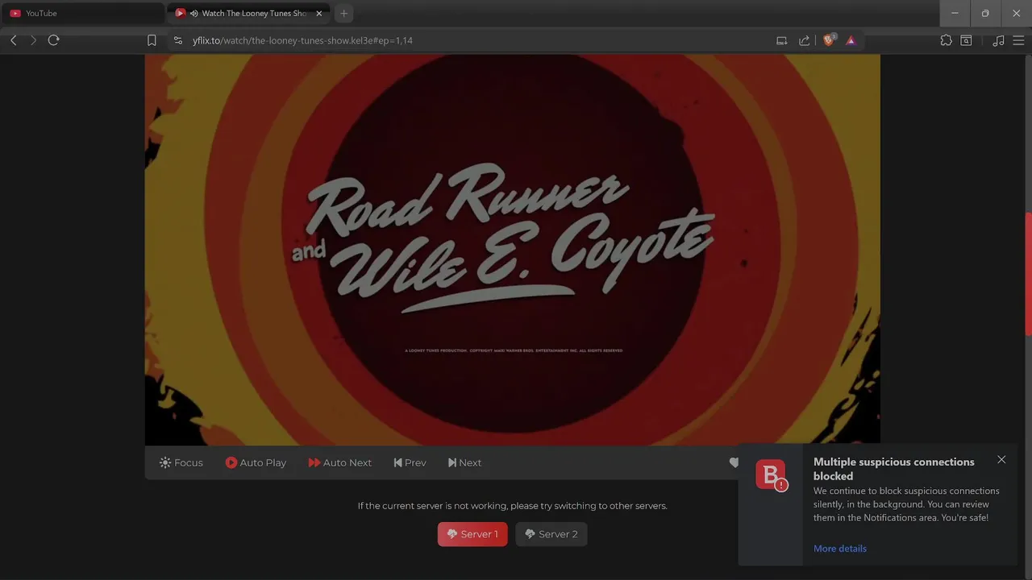
Task: Click the install/cast screen icon in address bar
Action: pyautogui.click(x=781, y=40)
